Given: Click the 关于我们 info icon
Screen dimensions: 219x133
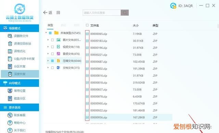Looking at the screenshot, I should click(10, 130).
